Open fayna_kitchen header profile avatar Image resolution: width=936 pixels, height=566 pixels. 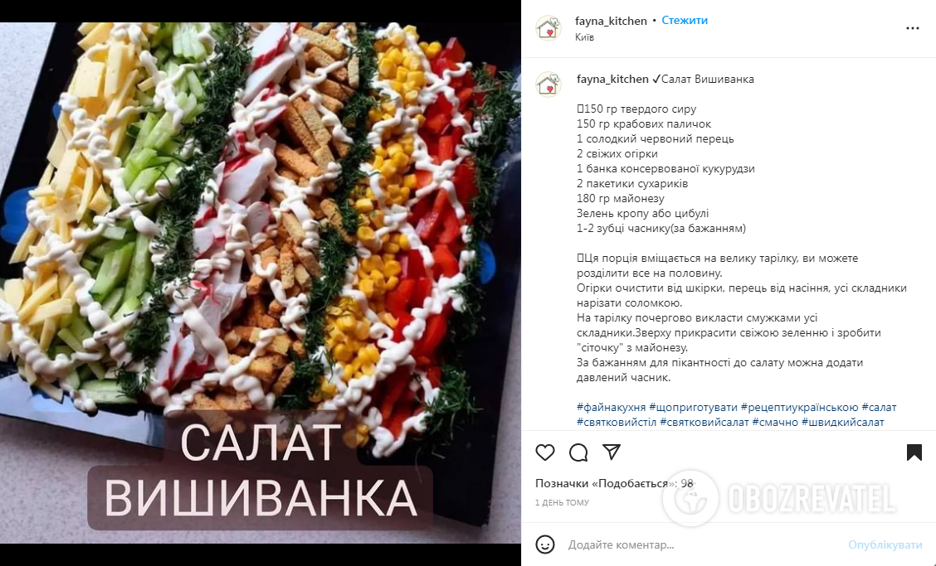point(548,28)
